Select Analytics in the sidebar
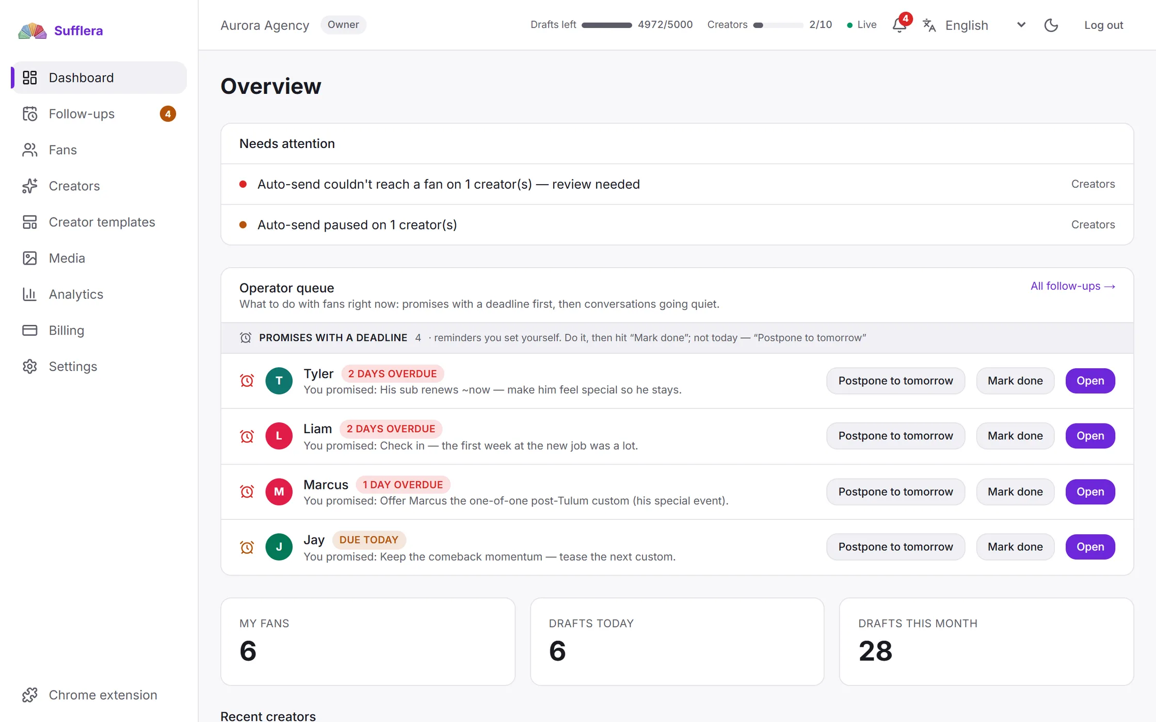This screenshot has width=1156, height=722. [x=99, y=294]
